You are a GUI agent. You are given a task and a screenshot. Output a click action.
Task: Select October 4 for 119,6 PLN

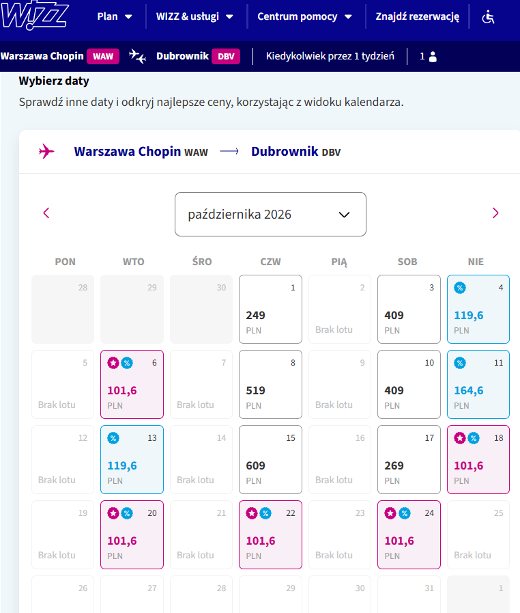[x=478, y=310]
